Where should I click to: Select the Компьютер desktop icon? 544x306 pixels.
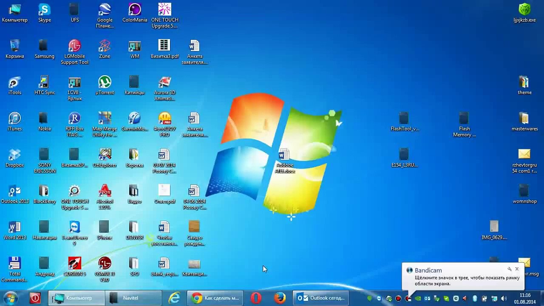pyautogui.click(x=14, y=13)
